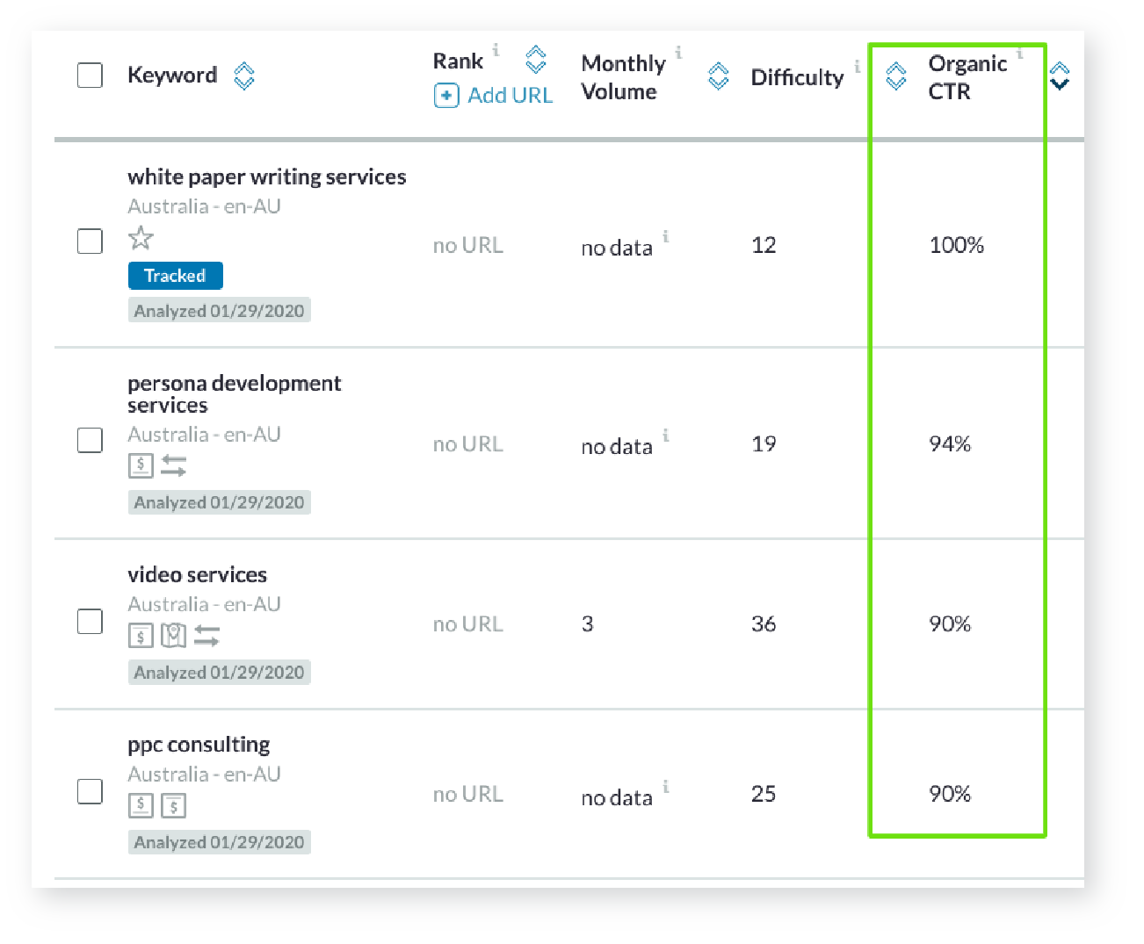
Task: Click the Monthly Volume column header
Action: click(x=623, y=77)
